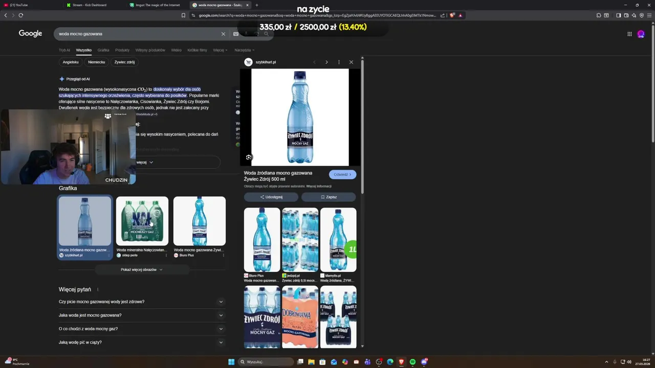This screenshot has height=368, width=655.
Task: Click the AI overview sparkle icon
Action: (61, 79)
